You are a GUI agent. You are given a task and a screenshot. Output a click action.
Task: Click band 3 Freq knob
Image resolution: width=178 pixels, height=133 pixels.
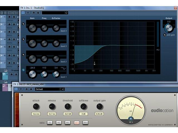click(x=44, y=43)
